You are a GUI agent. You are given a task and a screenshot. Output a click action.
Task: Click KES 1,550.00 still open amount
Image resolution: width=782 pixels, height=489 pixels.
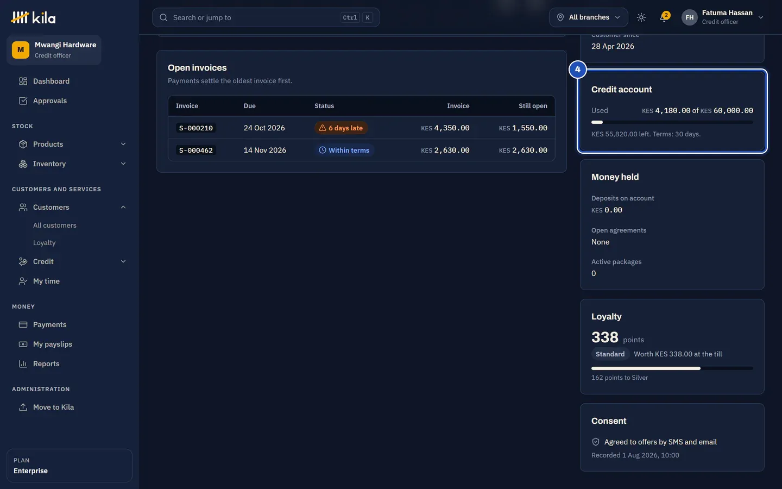[523, 128]
